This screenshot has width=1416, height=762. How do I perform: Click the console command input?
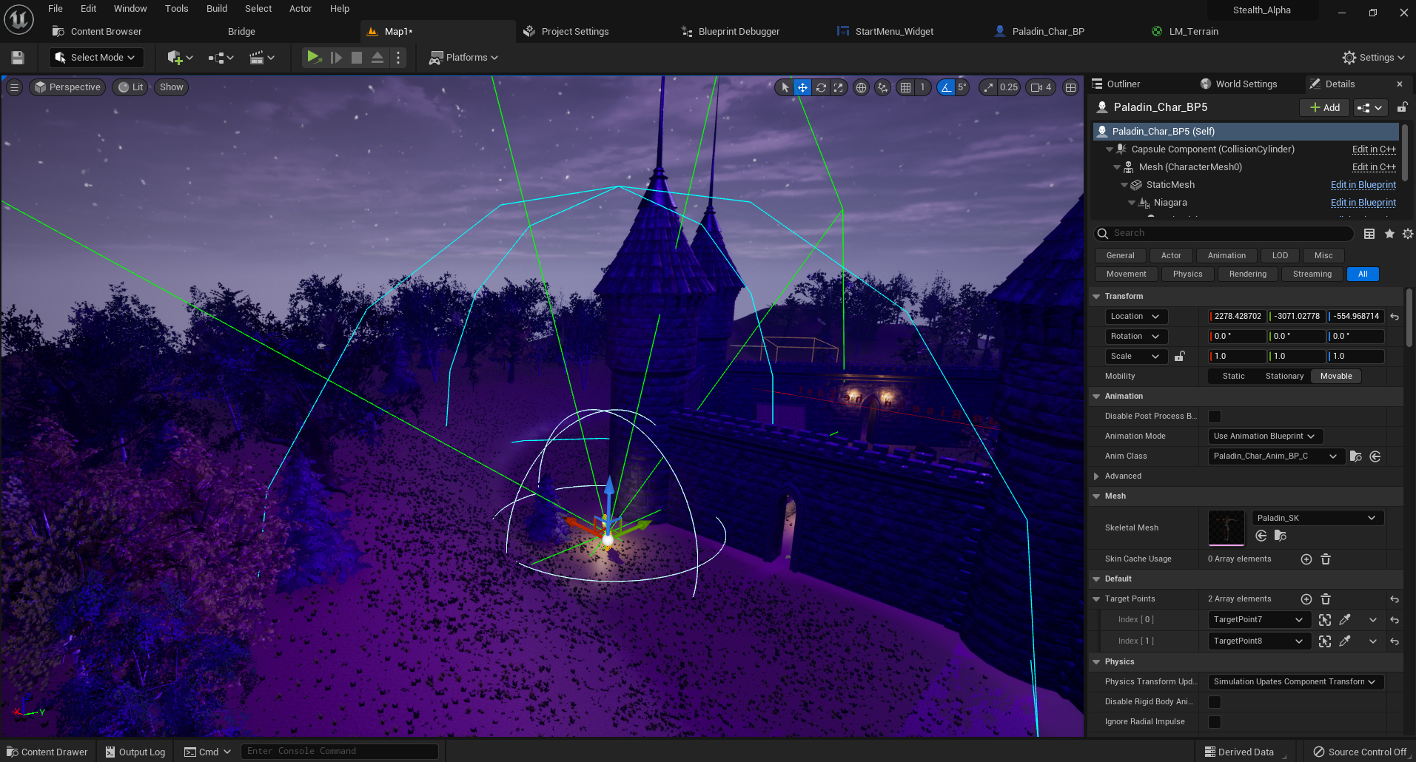pos(340,752)
